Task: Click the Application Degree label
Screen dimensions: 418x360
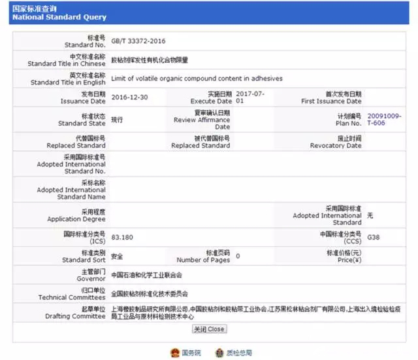Action: [76, 215]
